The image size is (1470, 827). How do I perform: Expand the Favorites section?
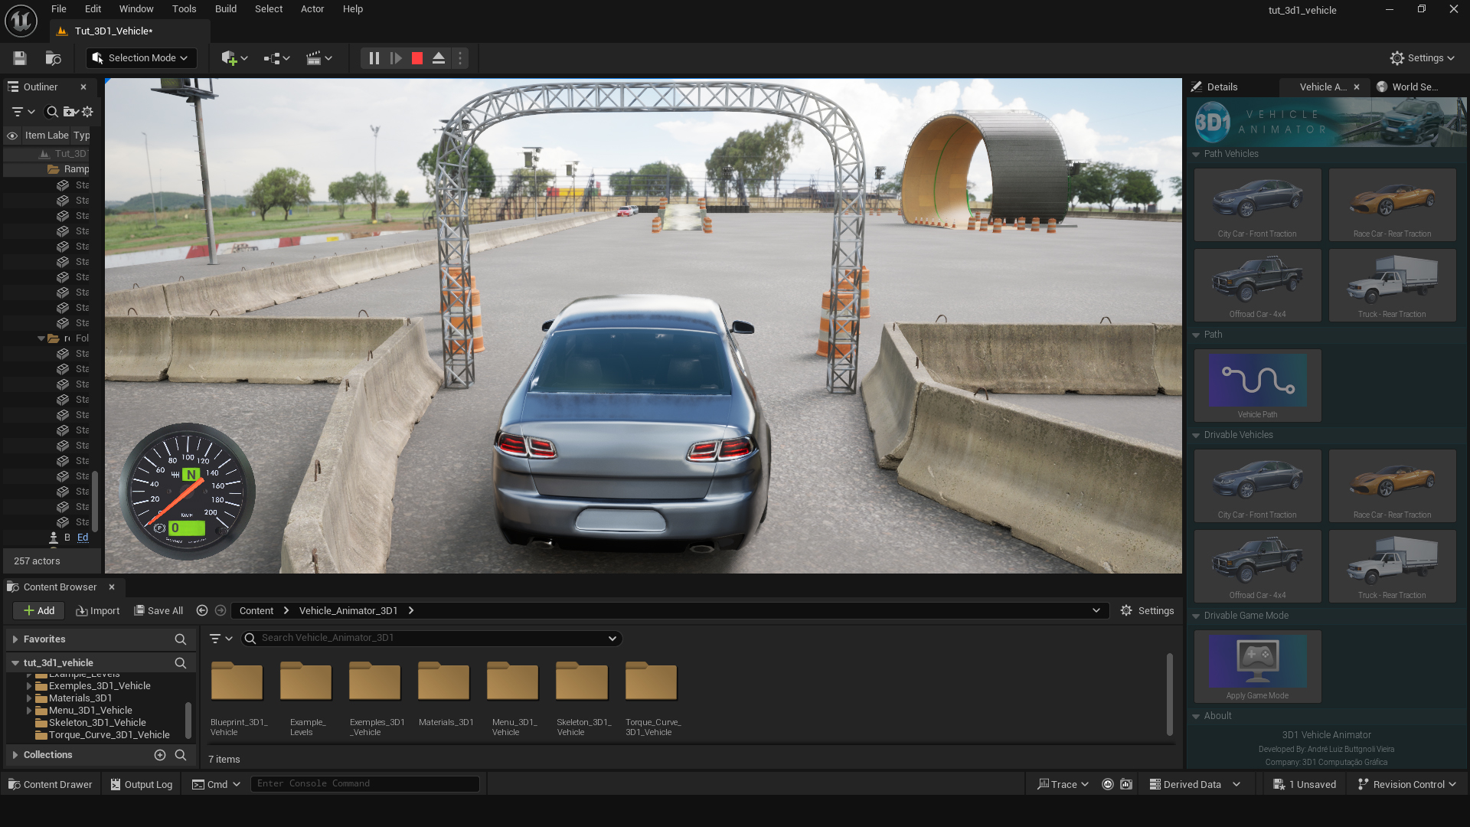coord(15,639)
